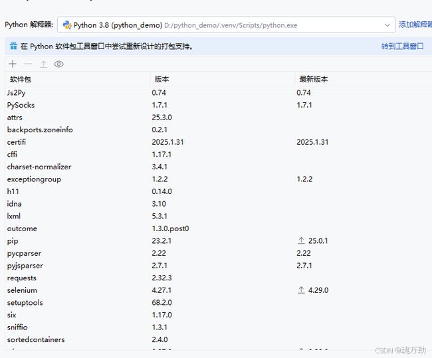Viewport: 432px width, 358px height.
Task: Click latest version 2.22 of pycparser
Action: click(x=304, y=253)
